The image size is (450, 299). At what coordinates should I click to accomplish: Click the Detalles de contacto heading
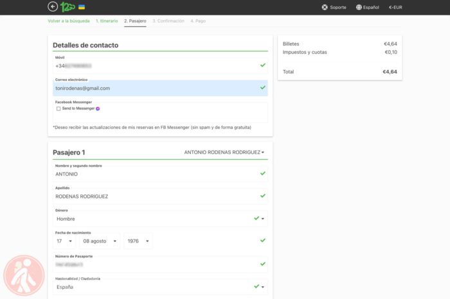(85, 46)
